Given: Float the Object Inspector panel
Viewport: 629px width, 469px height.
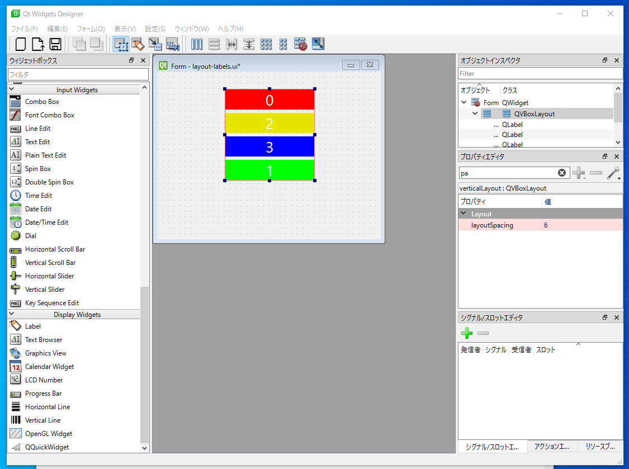Looking at the screenshot, I should pos(605,60).
